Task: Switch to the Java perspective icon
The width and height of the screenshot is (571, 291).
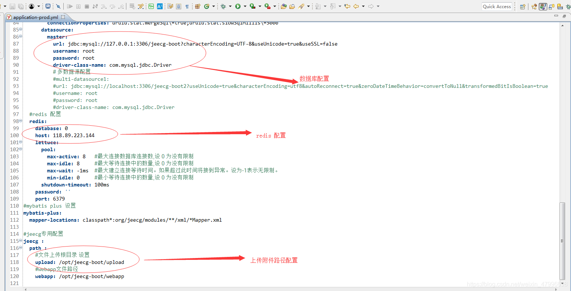Action: tap(543, 6)
